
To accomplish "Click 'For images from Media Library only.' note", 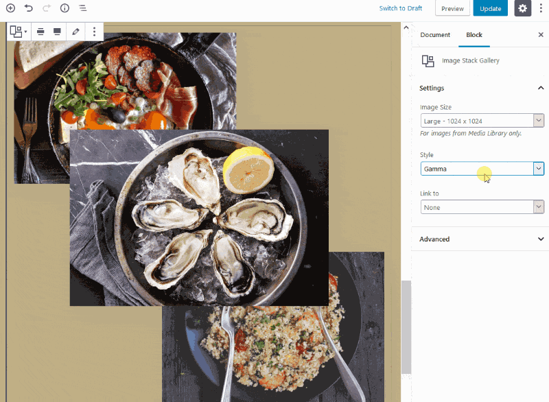I will [x=471, y=133].
